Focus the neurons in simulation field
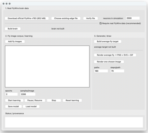The image size is (148, 133). coord(133,18)
